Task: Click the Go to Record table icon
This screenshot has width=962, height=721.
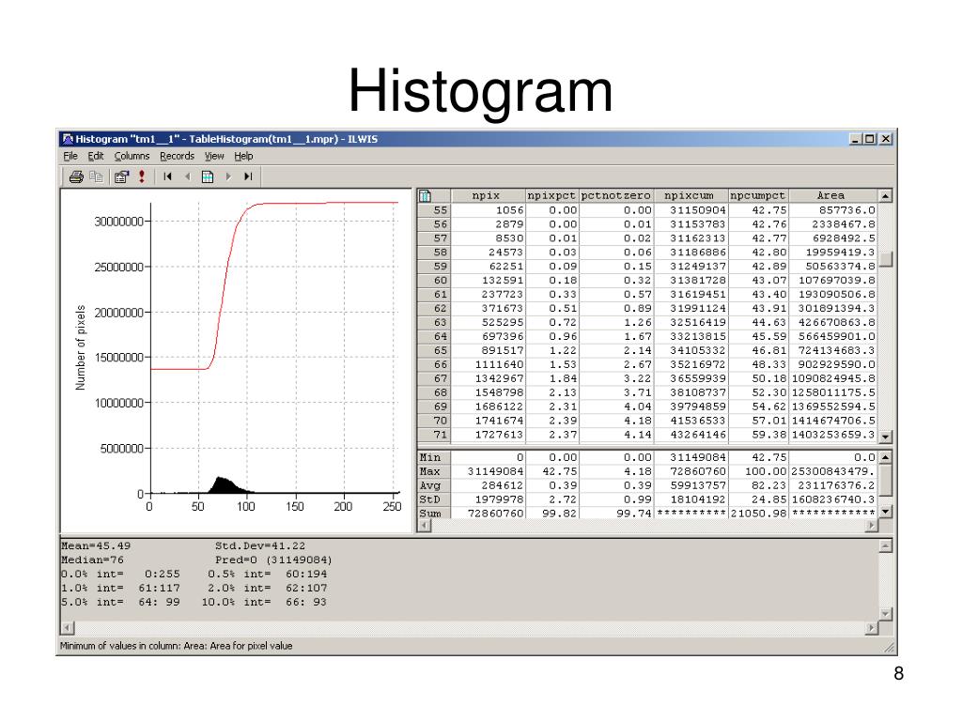Action: [x=208, y=176]
